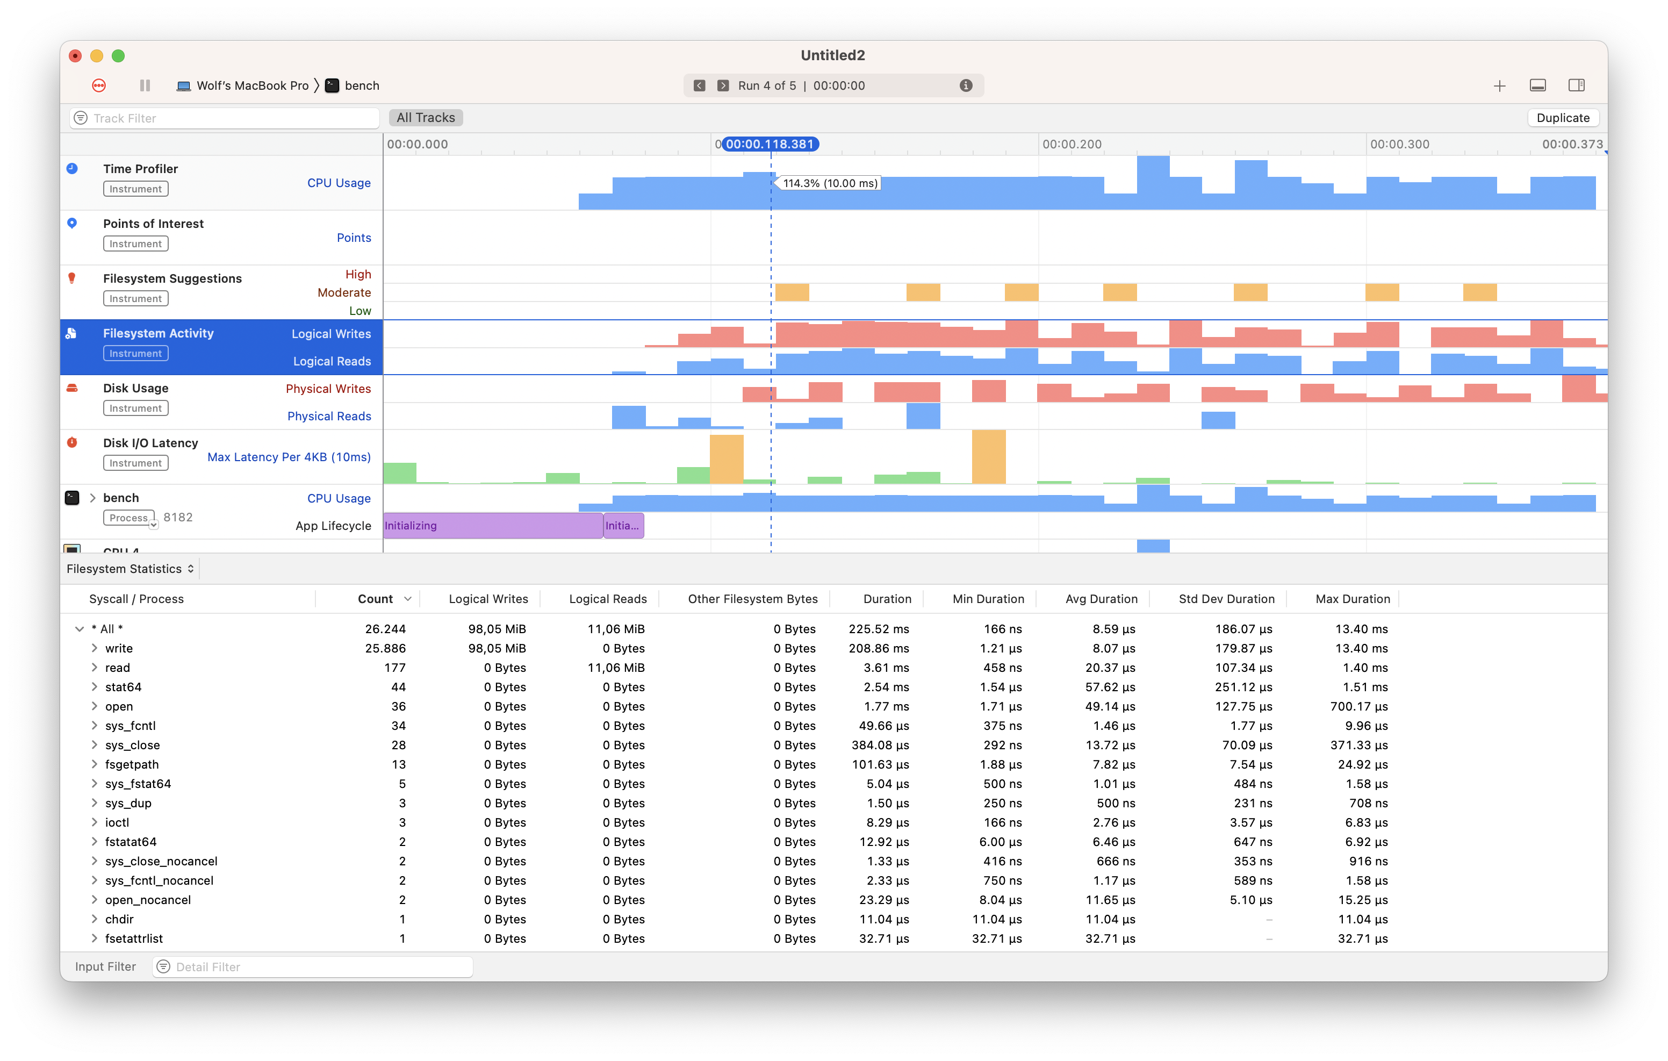The height and width of the screenshot is (1061, 1668).
Task: Go to the next run with the forward arrow
Action: [x=723, y=85]
